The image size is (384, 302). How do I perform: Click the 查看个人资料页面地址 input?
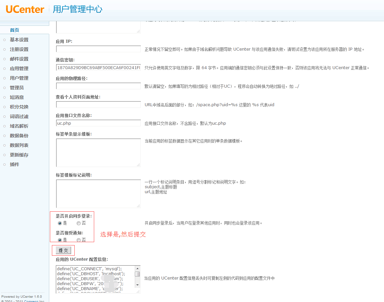pyautogui.click(x=98, y=105)
